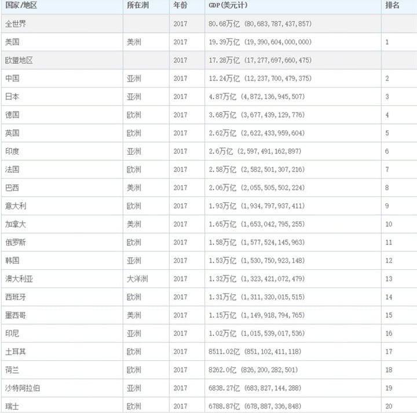
Task: Click the 沙特阿拉伯 country name
Action: [23, 388]
